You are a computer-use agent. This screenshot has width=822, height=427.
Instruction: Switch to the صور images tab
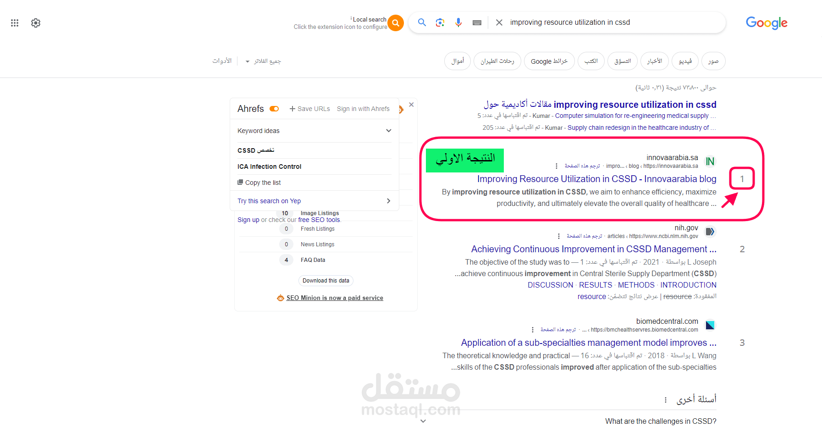point(713,61)
